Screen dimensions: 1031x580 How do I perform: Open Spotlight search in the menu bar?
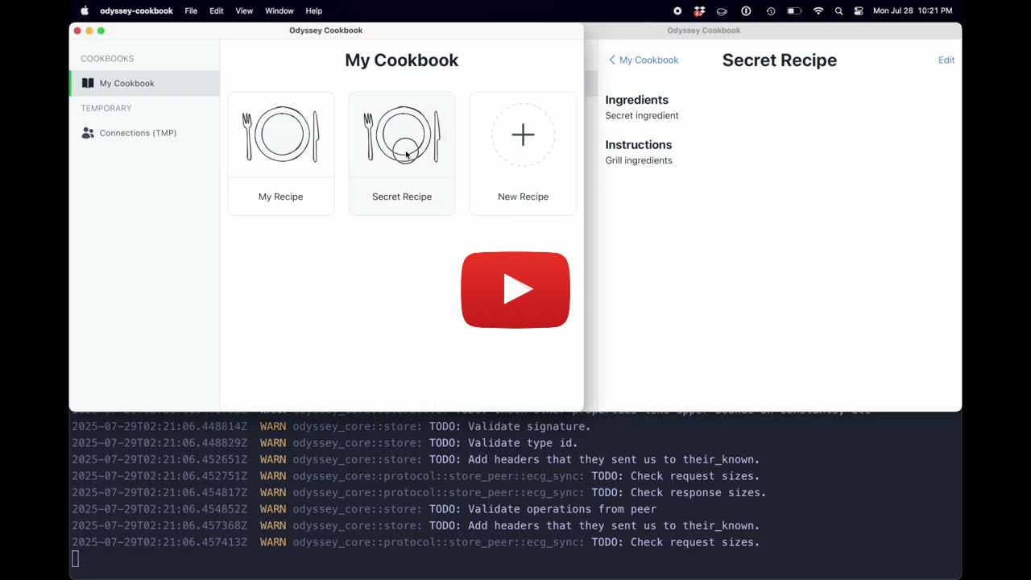coord(838,11)
